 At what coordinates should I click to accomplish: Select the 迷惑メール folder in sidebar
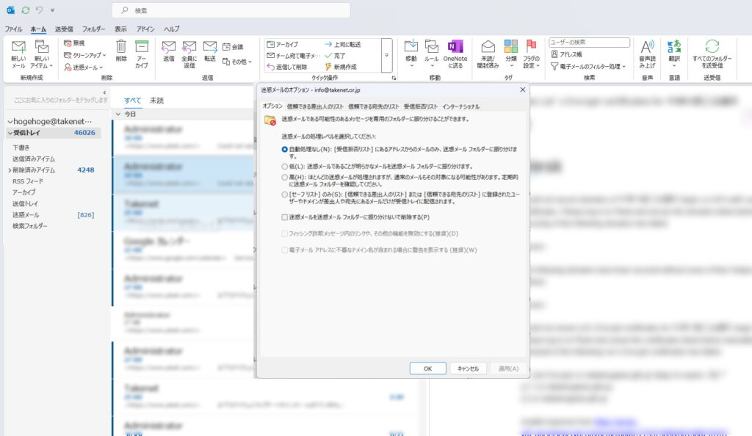26,214
